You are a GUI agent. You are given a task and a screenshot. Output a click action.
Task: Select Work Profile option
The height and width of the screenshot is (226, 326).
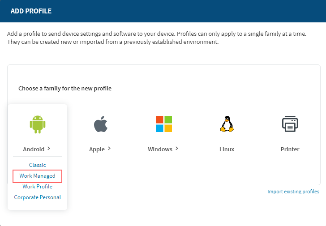tap(38, 187)
